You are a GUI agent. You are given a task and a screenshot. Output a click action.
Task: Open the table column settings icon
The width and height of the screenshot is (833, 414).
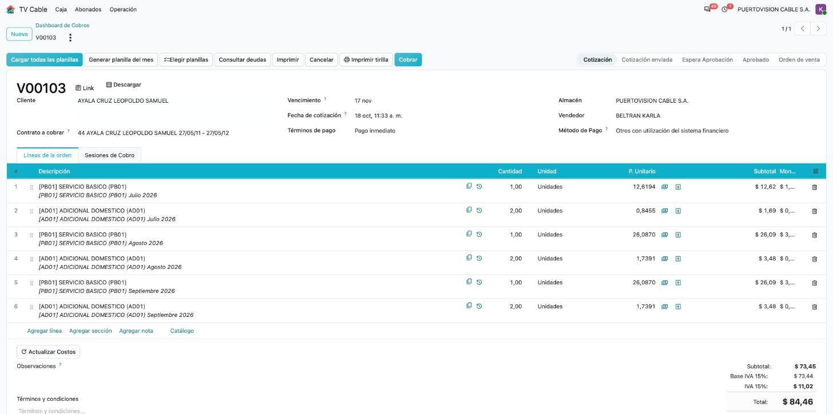click(x=815, y=171)
